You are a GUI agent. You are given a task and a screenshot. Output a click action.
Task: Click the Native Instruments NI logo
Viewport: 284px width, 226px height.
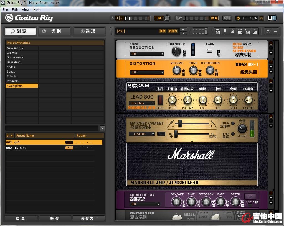pos(272,18)
